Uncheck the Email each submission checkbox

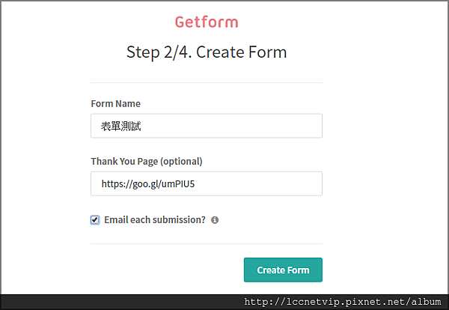pos(95,220)
